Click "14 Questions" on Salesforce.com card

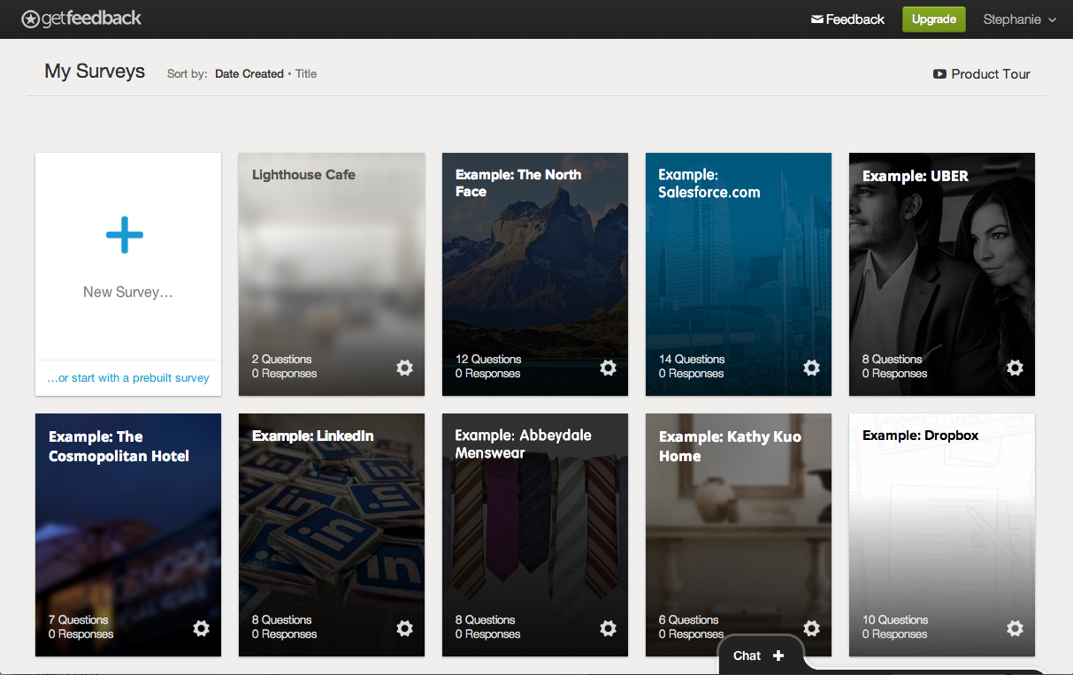pyautogui.click(x=692, y=360)
